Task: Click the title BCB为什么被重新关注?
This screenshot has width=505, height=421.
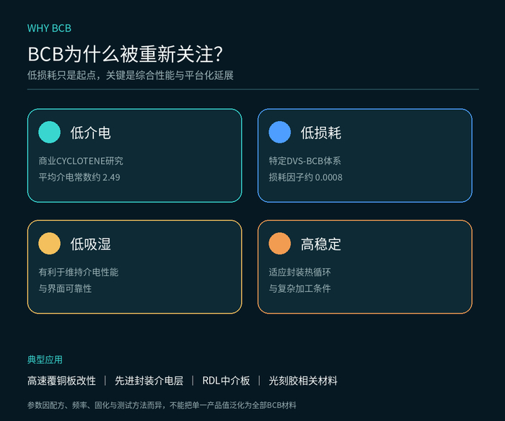Action: [x=126, y=54]
